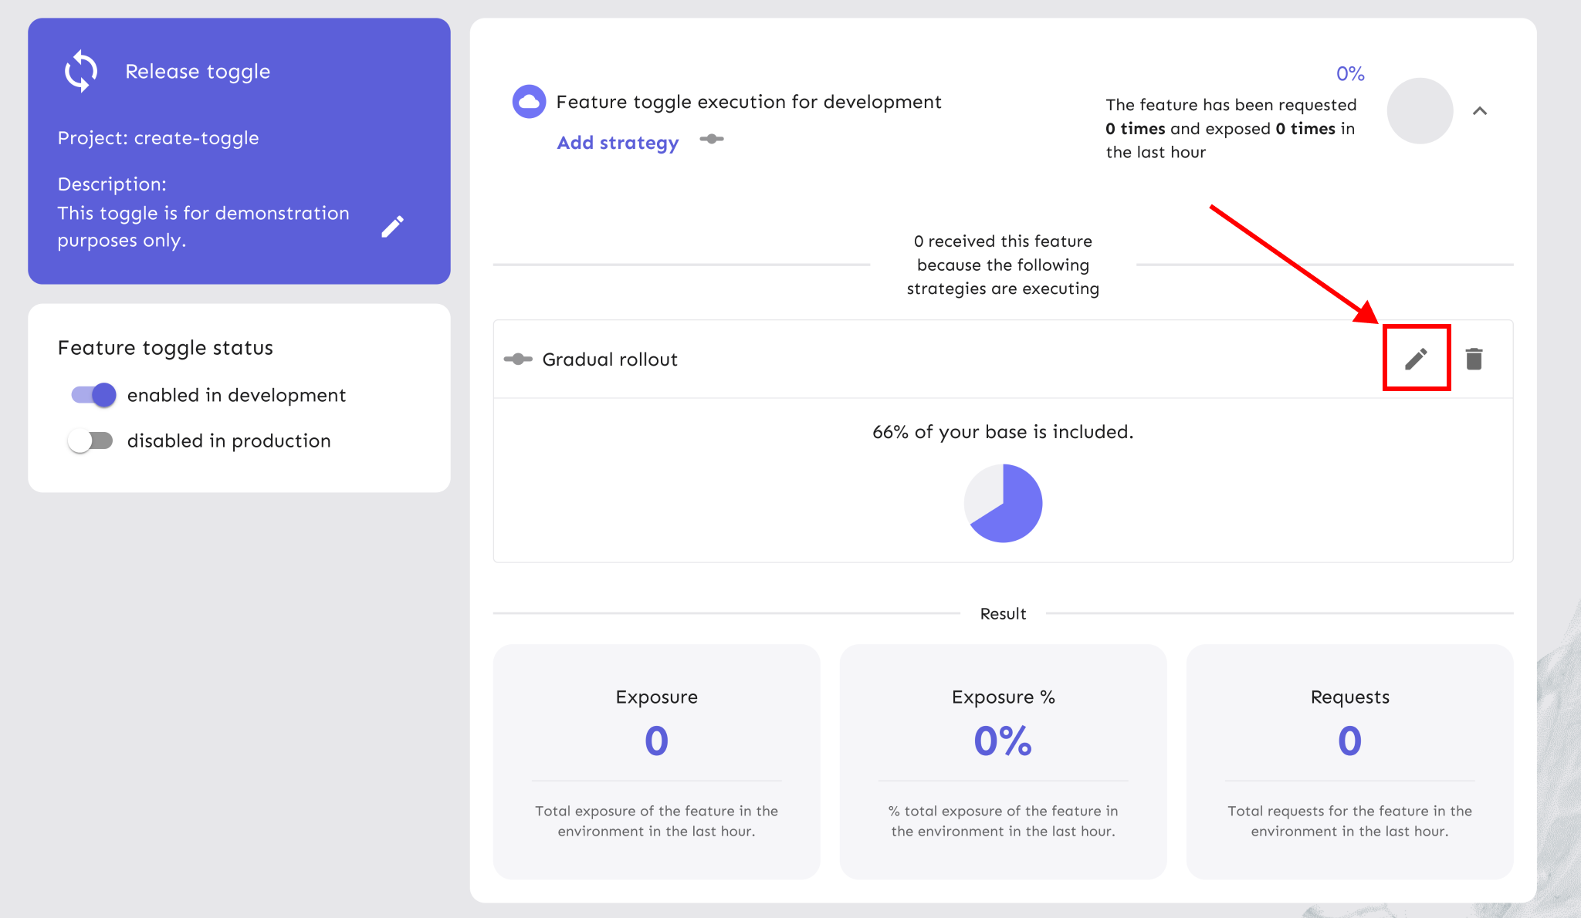Click the grey exposure circle indicator
Screen dimensions: 1581x918
[1420, 111]
